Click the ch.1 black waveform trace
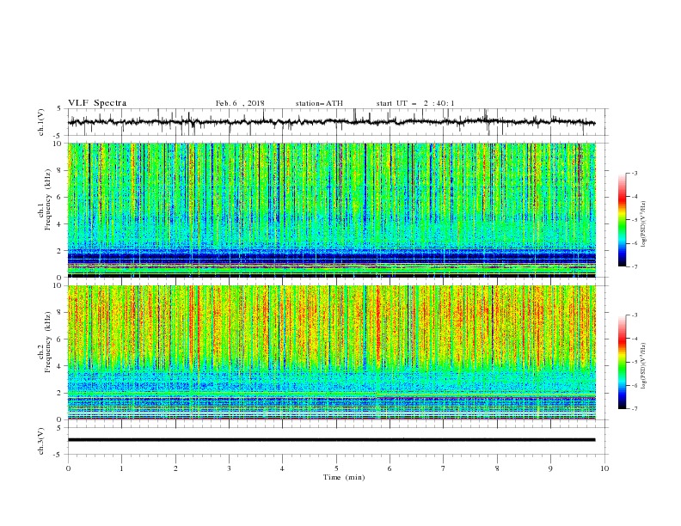Viewport: 681px width, 526px height. tap(331, 122)
